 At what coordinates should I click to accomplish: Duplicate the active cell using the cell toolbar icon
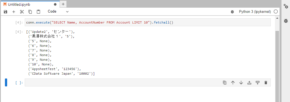[x=225, y=83]
